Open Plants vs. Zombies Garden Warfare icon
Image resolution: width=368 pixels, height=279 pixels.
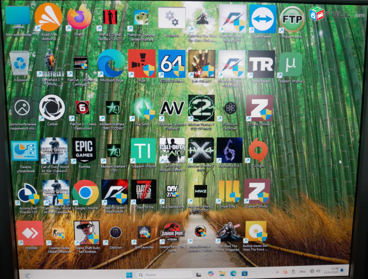pyautogui.click(x=141, y=17)
